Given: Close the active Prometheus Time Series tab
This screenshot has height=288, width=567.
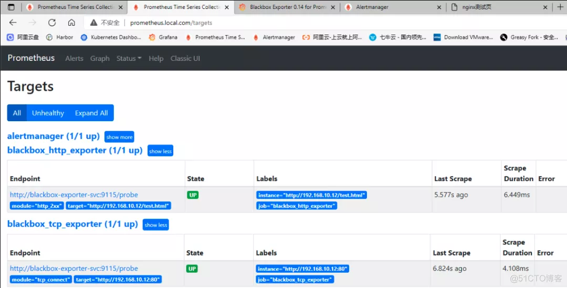Looking at the screenshot, I should [x=227, y=7].
